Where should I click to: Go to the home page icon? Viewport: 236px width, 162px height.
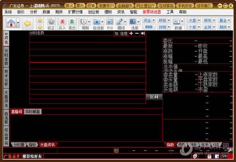[11, 23]
